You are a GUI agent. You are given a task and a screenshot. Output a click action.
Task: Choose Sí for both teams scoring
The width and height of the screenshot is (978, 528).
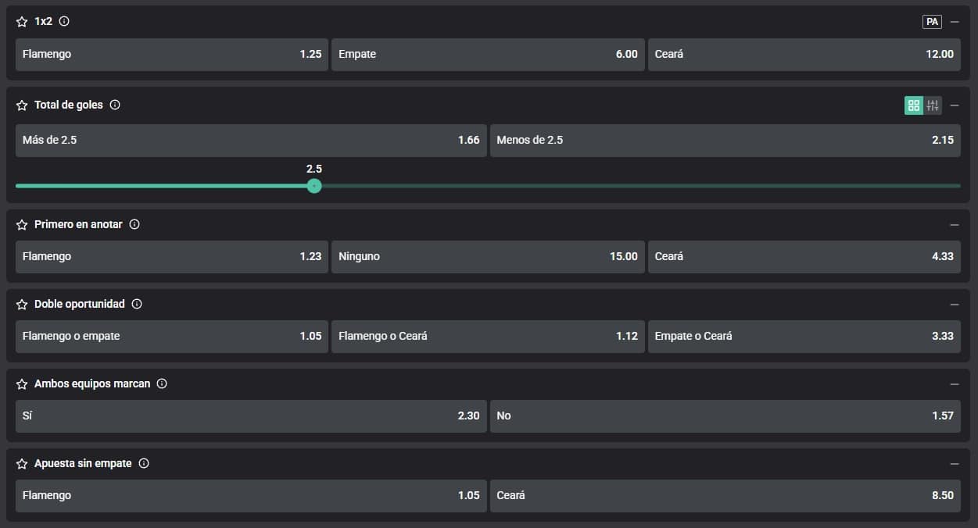pyautogui.click(x=251, y=416)
